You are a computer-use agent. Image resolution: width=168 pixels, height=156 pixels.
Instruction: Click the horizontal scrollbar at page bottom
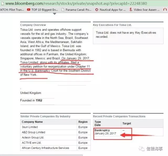(41, 155)
